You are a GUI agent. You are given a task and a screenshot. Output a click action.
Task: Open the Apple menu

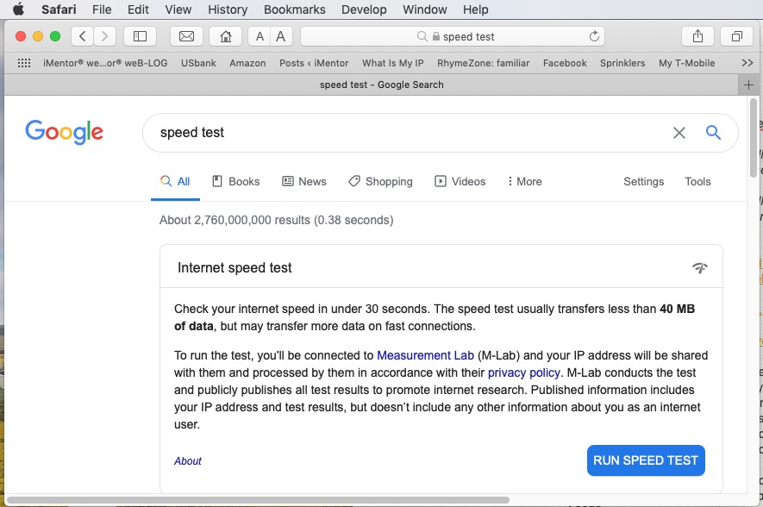pos(18,9)
